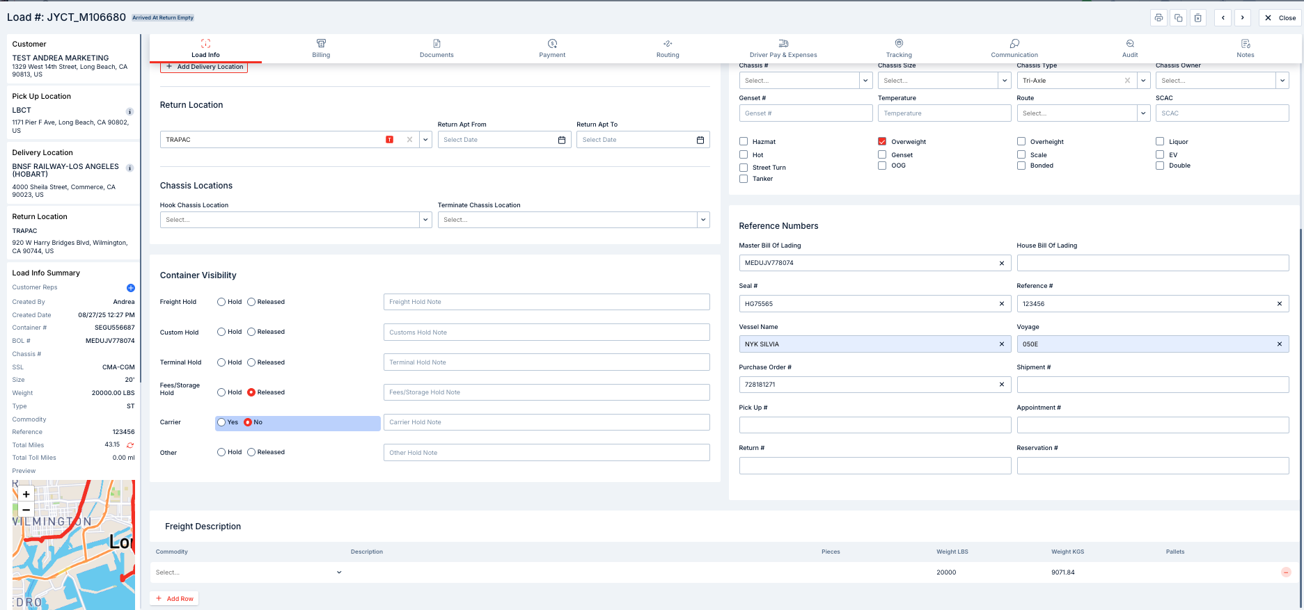Go to the next load with right arrow
Screen dimensions: 1304x610
point(1243,18)
